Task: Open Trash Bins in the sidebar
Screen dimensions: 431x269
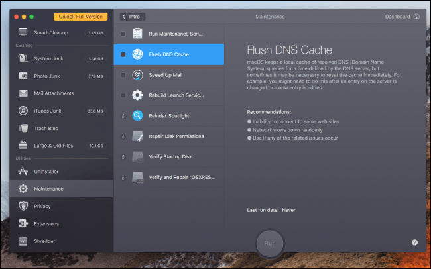Action: pos(46,128)
